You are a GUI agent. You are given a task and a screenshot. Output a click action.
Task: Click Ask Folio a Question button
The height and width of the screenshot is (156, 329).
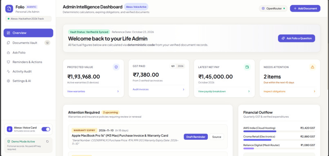tap(296, 38)
